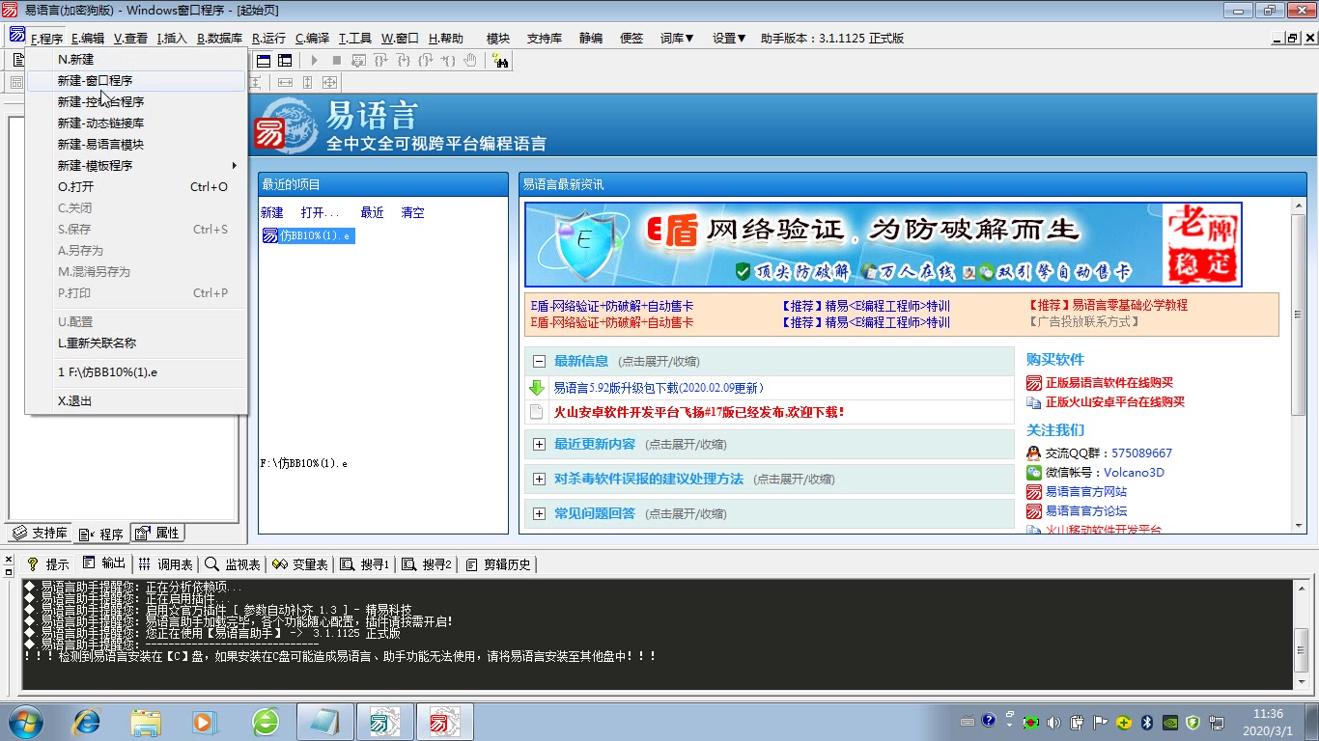Click the equal-size both directions icon
This screenshot has height=741, width=1319.
click(x=329, y=83)
